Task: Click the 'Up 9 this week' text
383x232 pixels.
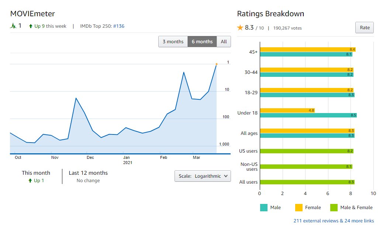Action: 50,26
